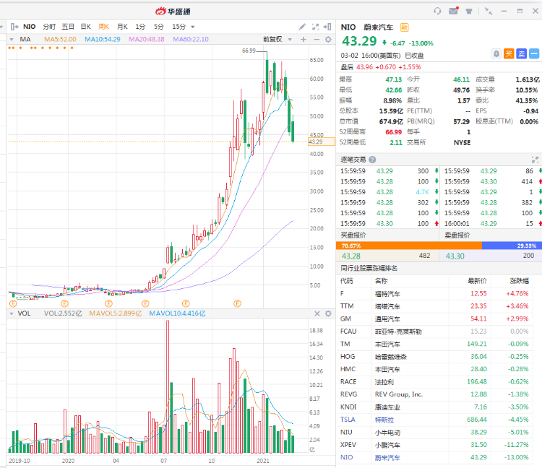Sort peers by 名称 column header
Viewport: 542px width, 468px height.
(x=382, y=281)
